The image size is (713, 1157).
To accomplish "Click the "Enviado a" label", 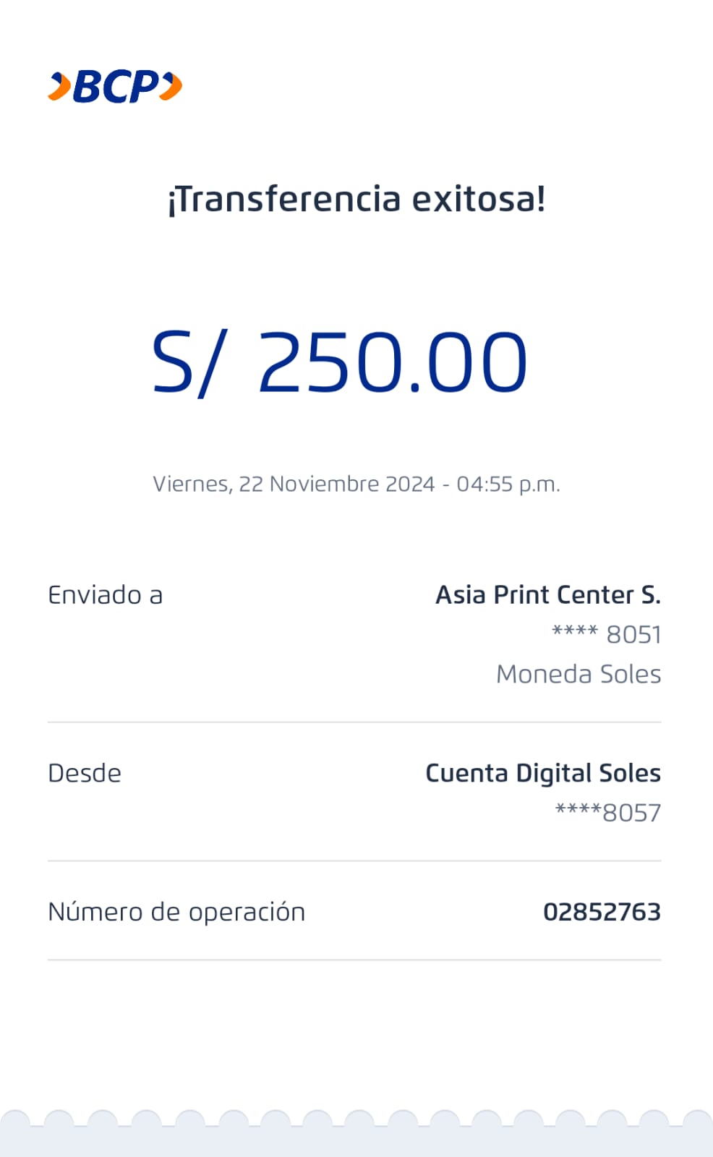I will tap(106, 595).
